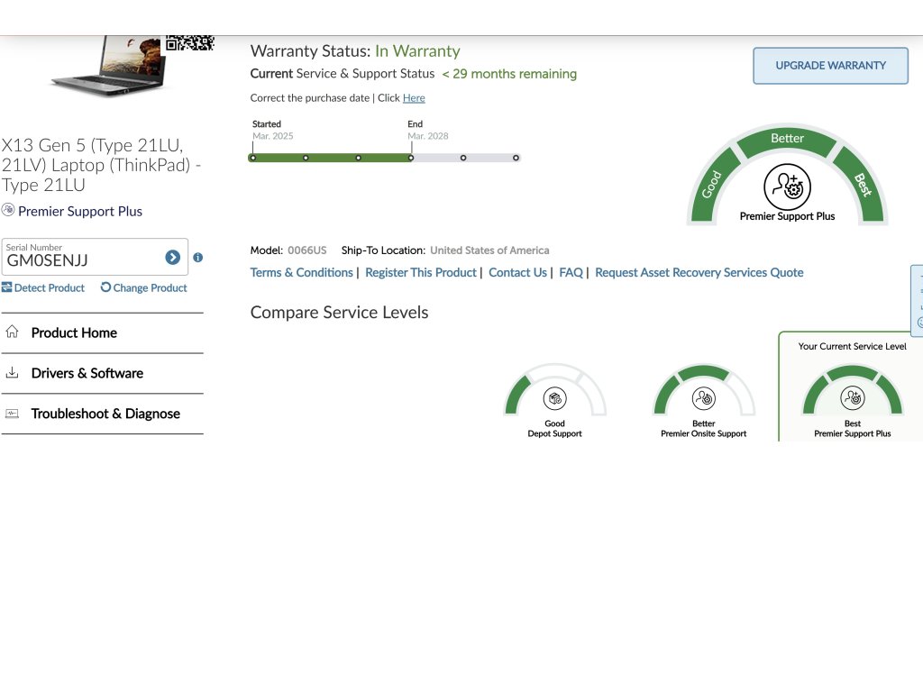The image size is (923, 692).
Task: Click the Register This Product link
Action: tap(420, 272)
